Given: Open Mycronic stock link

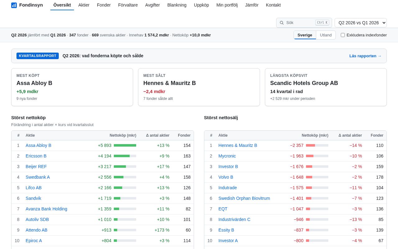Looking at the screenshot, I should (227, 156).
